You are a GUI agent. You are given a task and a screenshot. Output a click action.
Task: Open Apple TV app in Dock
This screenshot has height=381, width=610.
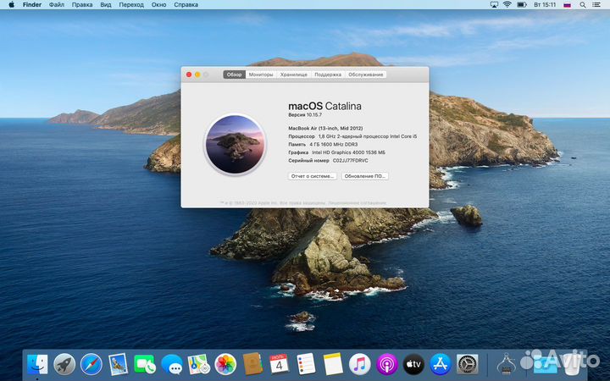pyautogui.click(x=413, y=364)
